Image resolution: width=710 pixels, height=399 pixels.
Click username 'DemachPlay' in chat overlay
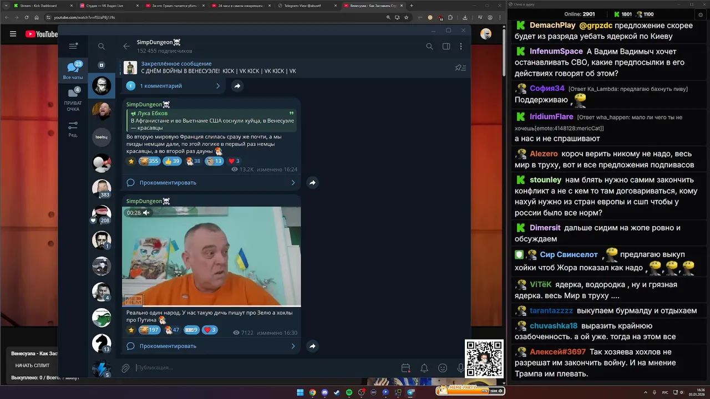click(x=552, y=25)
